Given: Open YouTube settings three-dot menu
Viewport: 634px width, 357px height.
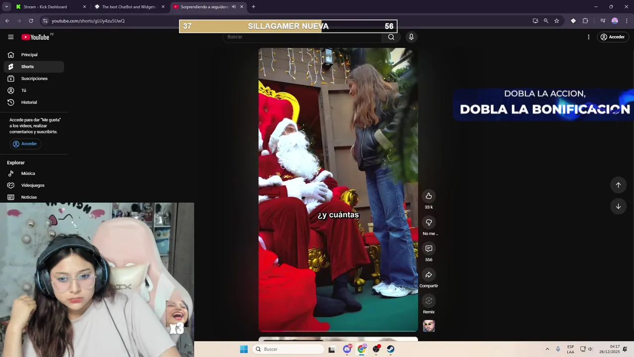Looking at the screenshot, I should click(x=588, y=37).
